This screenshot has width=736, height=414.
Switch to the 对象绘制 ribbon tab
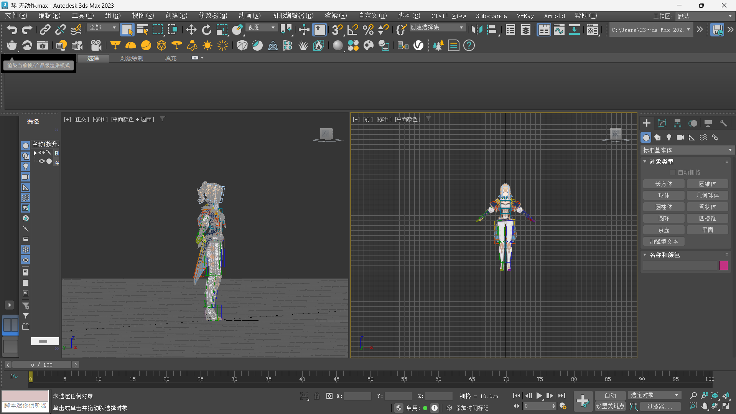[x=132, y=58]
